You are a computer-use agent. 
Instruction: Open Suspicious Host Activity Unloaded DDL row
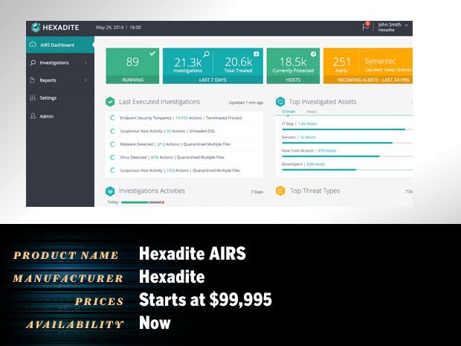pyautogui.click(x=184, y=131)
